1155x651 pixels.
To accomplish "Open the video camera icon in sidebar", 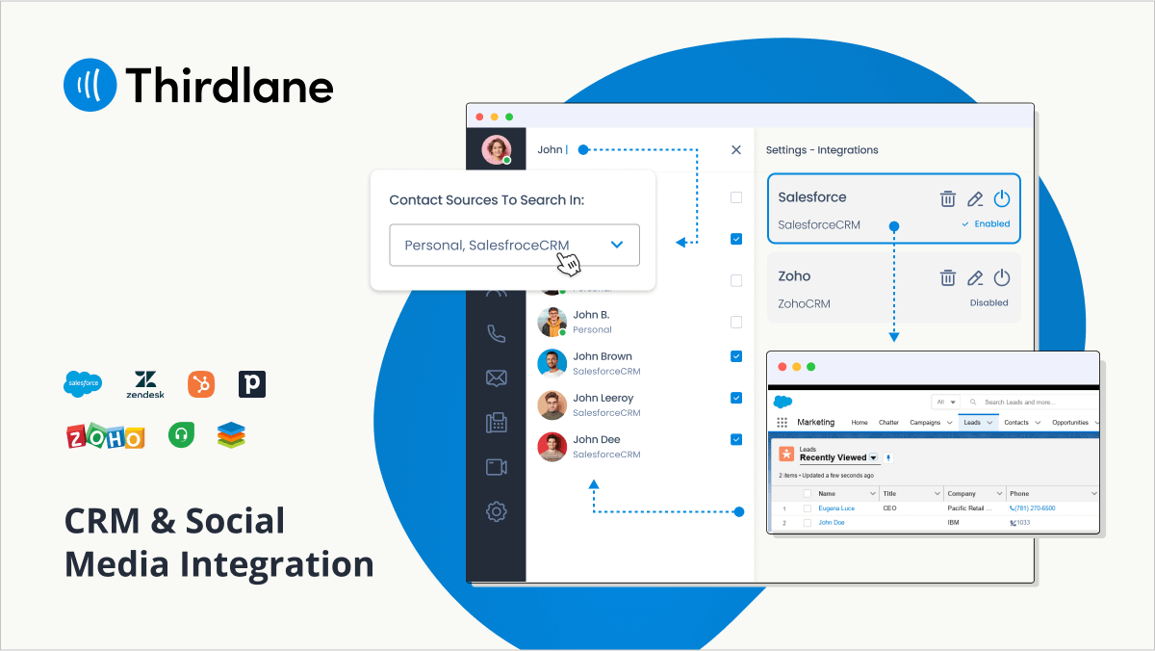I will (x=496, y=467).
